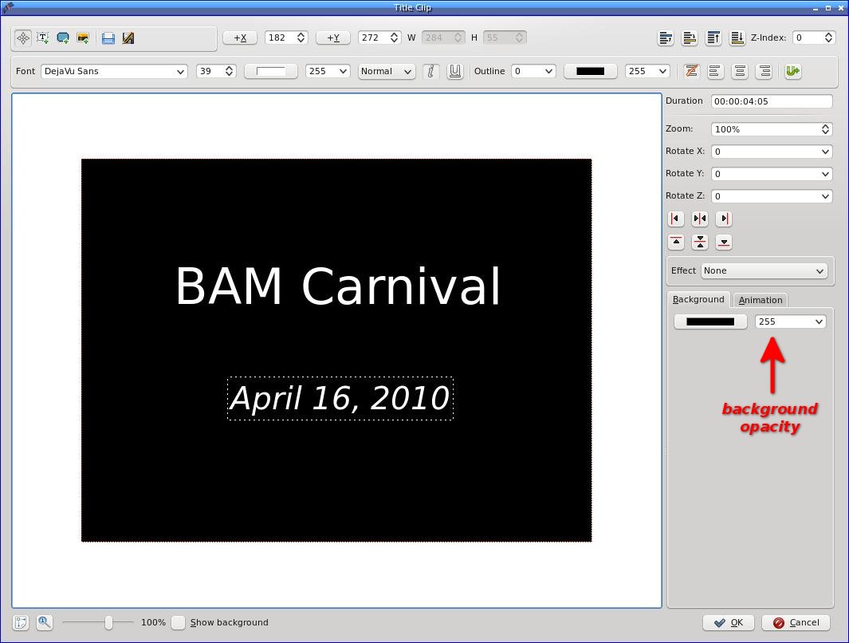The width and height of the screenshot is (849, 643).
Task: Pick the white font color swatch
Action: [271, 71]
